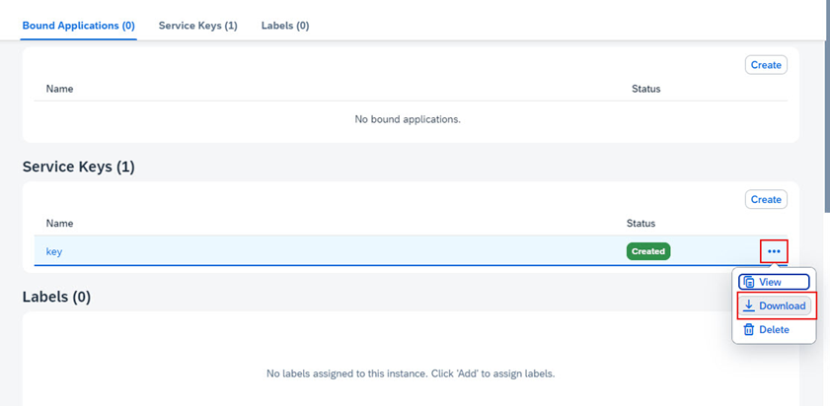Click the Download arrow icon
The height and width of the screenshot is (406, 830).
[x=749, y=305]
